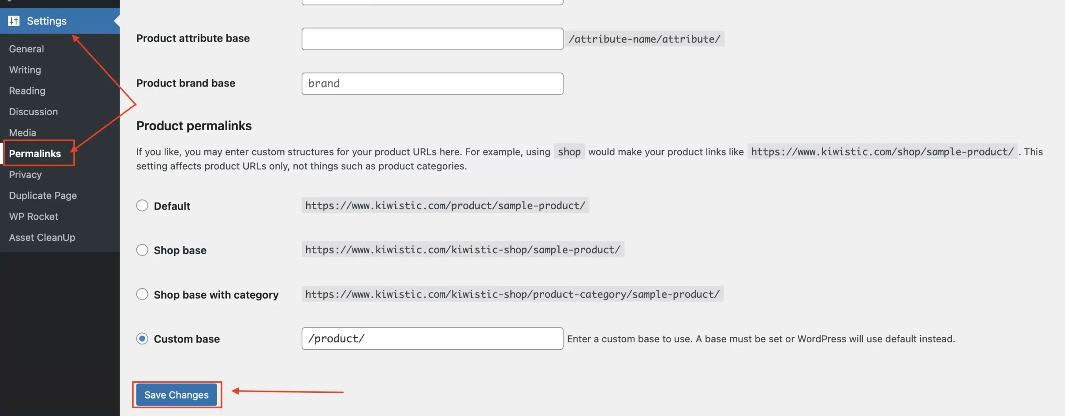This screenshot has height=416, width=1065.
Task: Edit the Custom base text field
Action: (x=432, y=339)
